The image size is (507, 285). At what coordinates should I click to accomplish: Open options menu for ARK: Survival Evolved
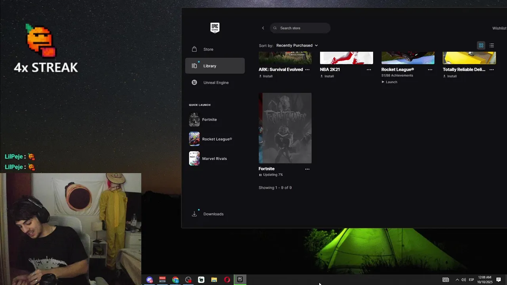pyautogui.click(x=307, y=70)
